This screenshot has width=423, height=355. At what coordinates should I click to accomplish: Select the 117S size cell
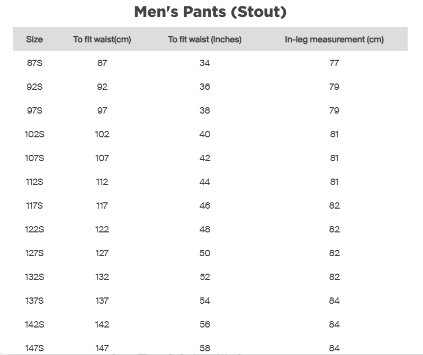[34, 206]
